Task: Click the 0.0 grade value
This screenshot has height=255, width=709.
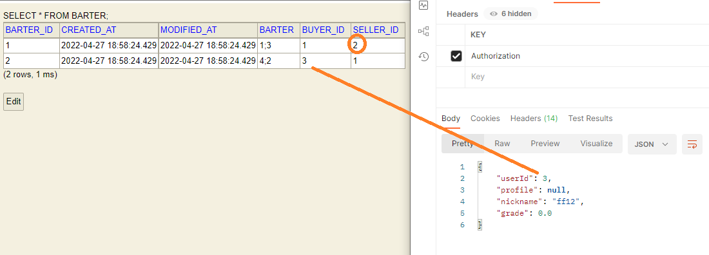Action: (545, 213)
